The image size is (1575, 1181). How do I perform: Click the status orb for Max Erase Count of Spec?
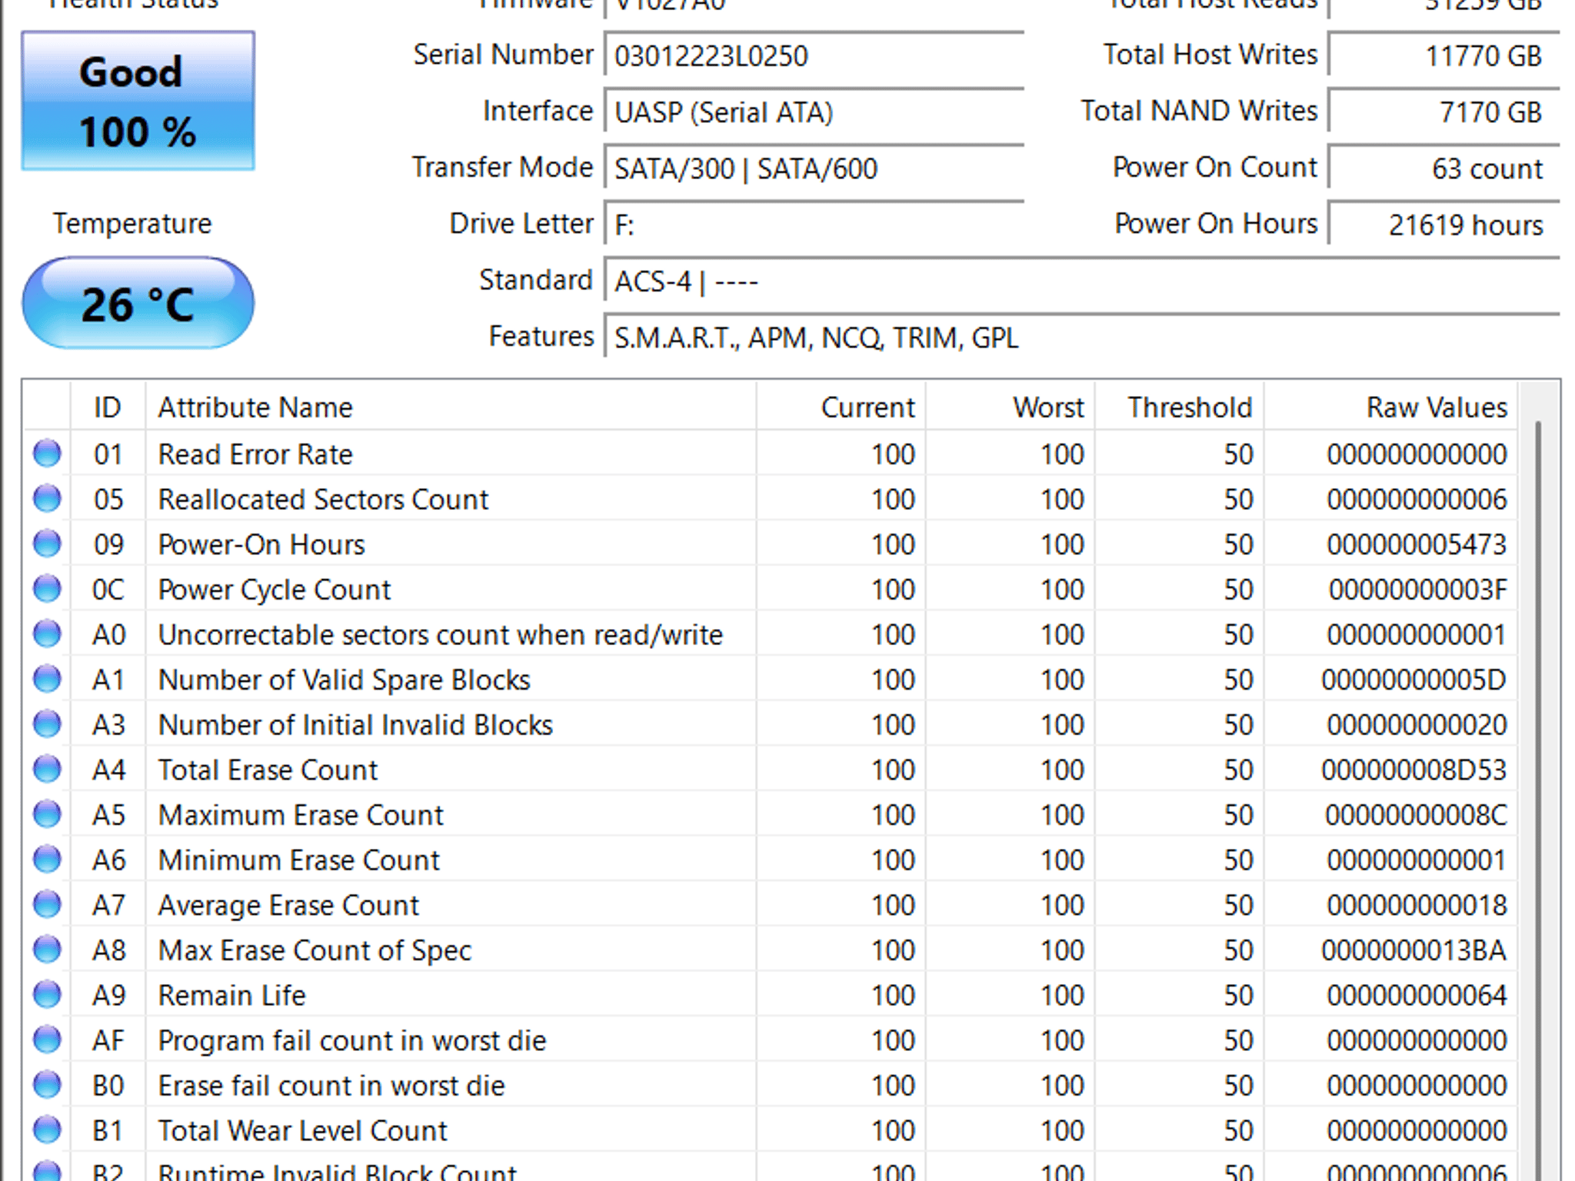[x=47, y=949]
